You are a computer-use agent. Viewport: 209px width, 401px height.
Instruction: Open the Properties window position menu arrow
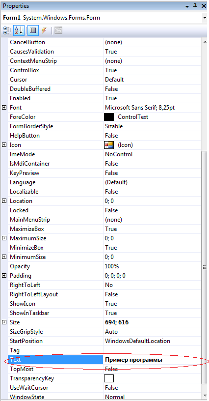[187, 6]
